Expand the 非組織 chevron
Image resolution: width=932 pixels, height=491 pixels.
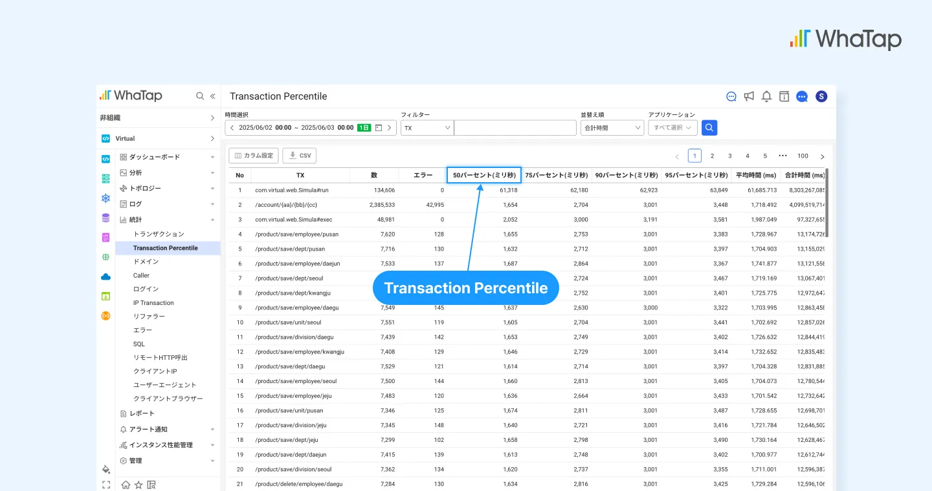point(212,118)
